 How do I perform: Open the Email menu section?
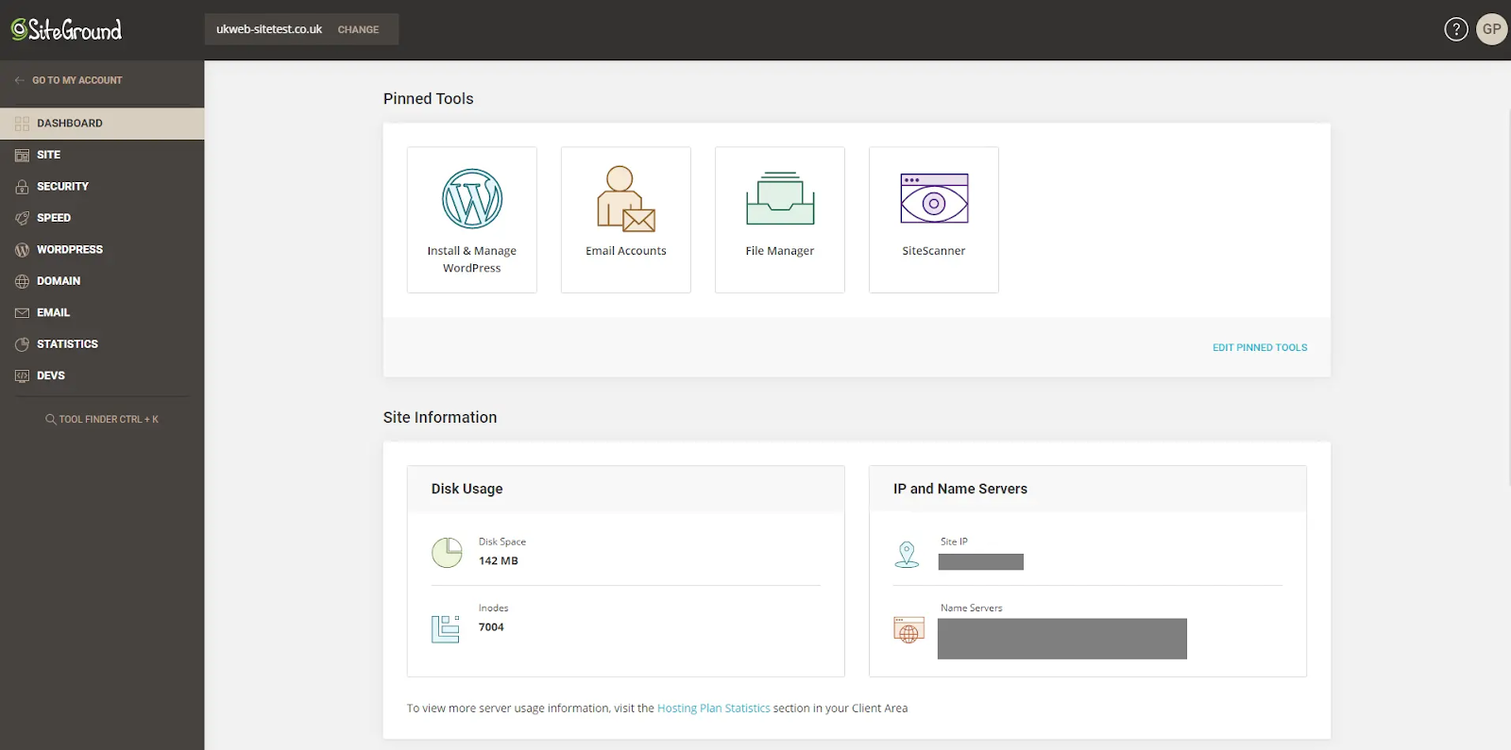[x=102, y=312]
